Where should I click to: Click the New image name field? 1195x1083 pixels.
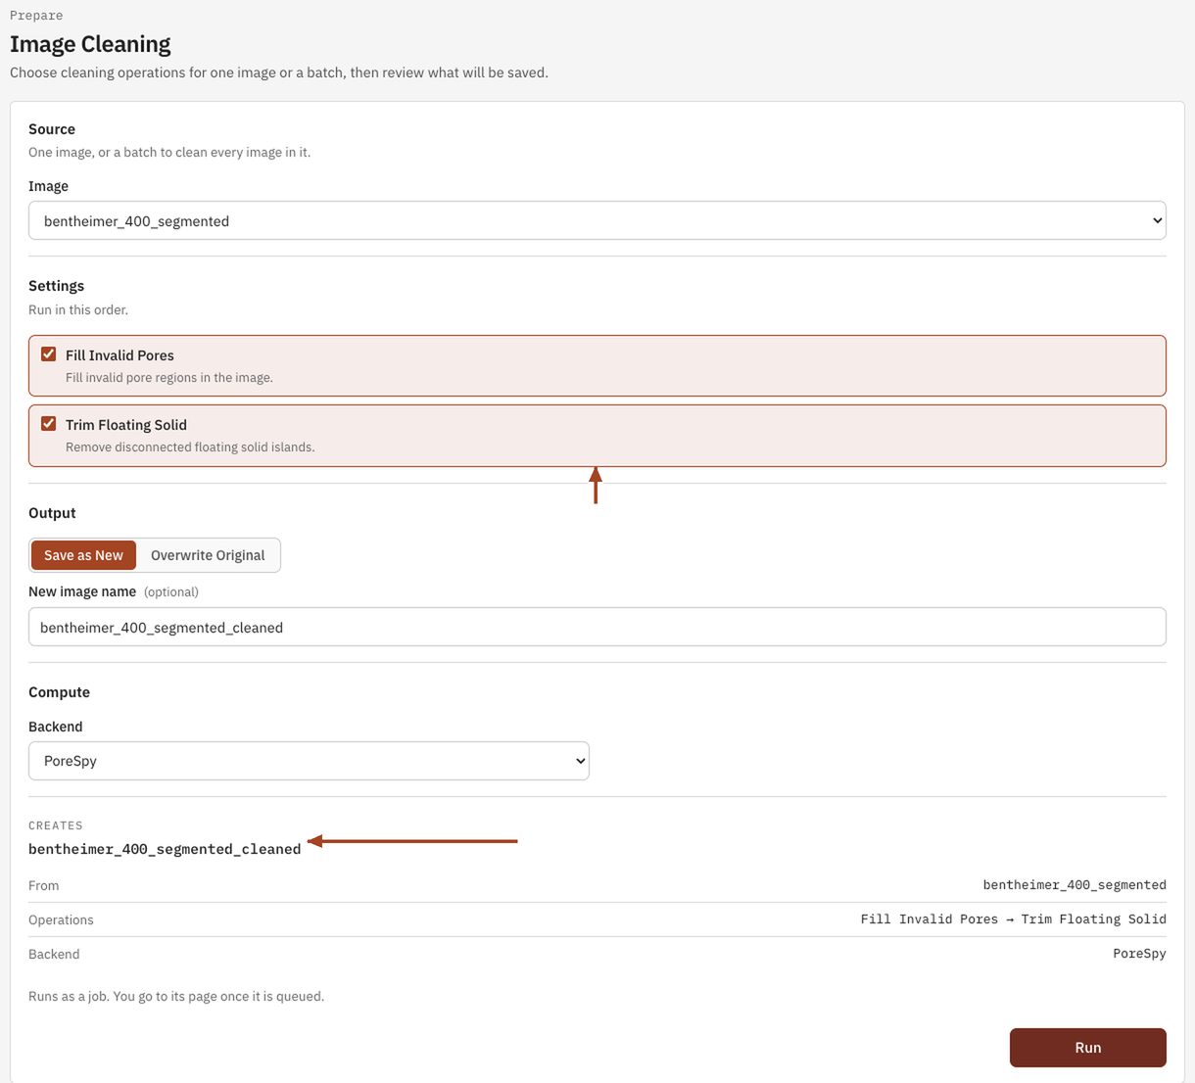pos(597,627)
